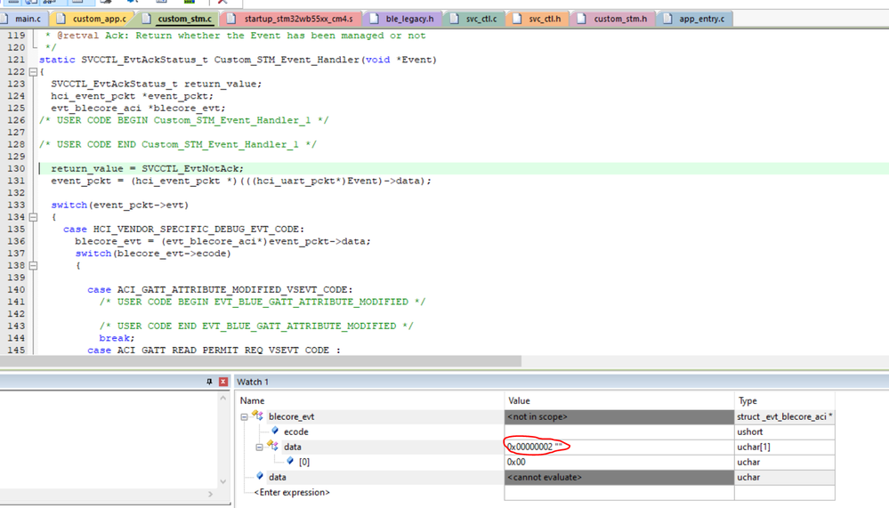Click the uchar[1] type cell

pyautogui.click(x=785, y=447)
